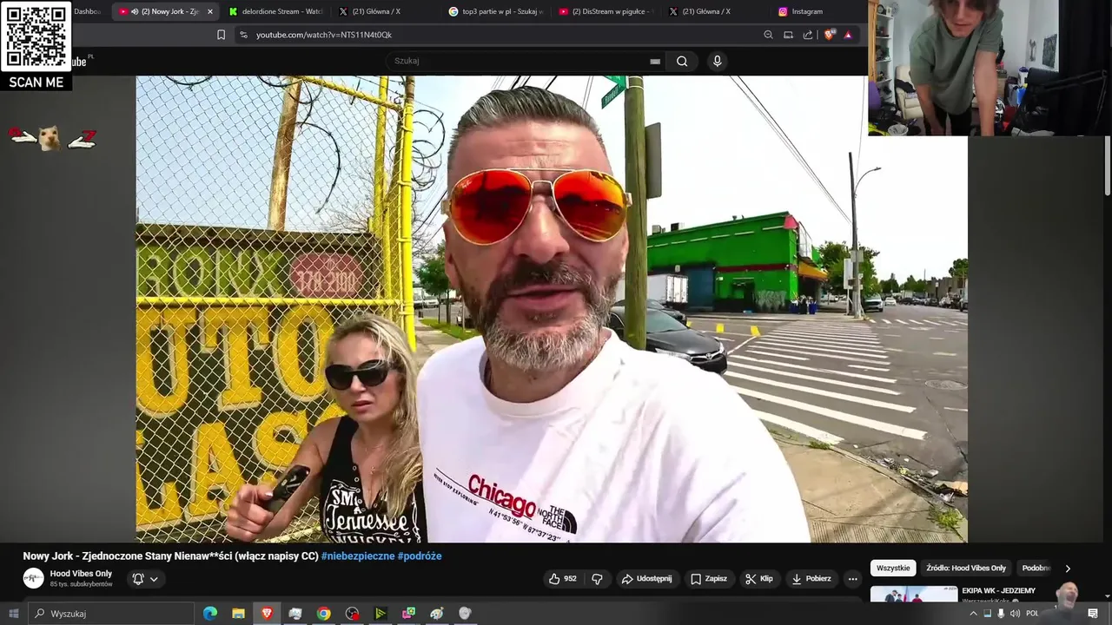
Task: Open the EKIPA WK - JEDZIEMY video thumbnail
Action: (x=914, y=595)
